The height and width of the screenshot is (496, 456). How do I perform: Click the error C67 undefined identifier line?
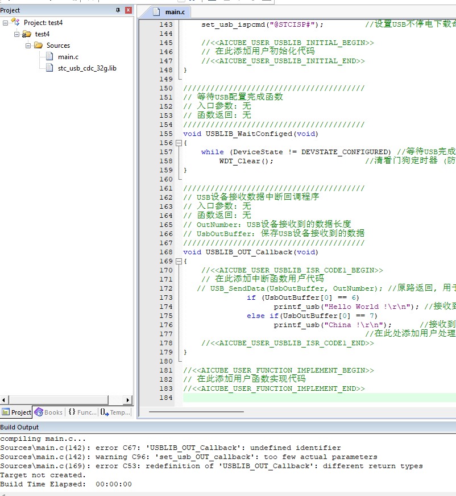[x=171, y=448]
